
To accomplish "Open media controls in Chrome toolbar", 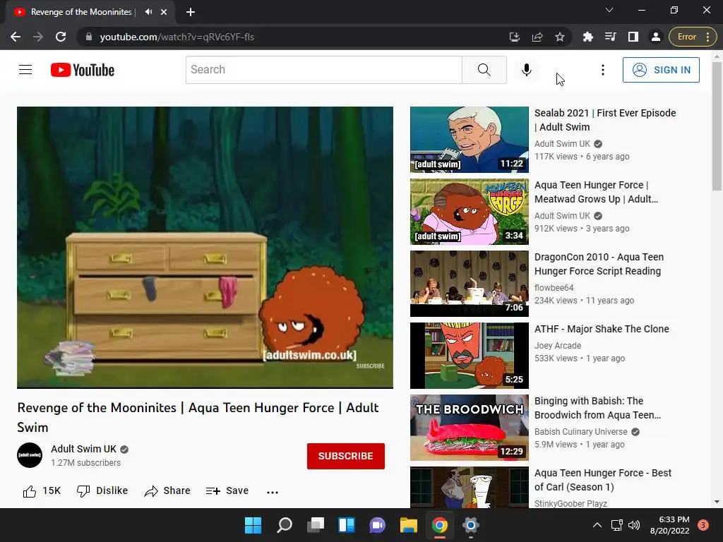I will (x=611, y=37).
